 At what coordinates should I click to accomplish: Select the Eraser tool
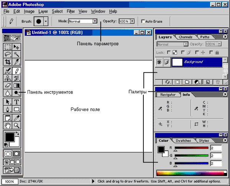[8, 85]
